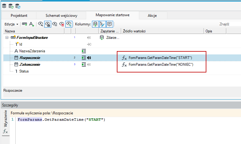Toggle the eye with red trash filter
This screenshot has width=241, height=144.
click(62, 24)
